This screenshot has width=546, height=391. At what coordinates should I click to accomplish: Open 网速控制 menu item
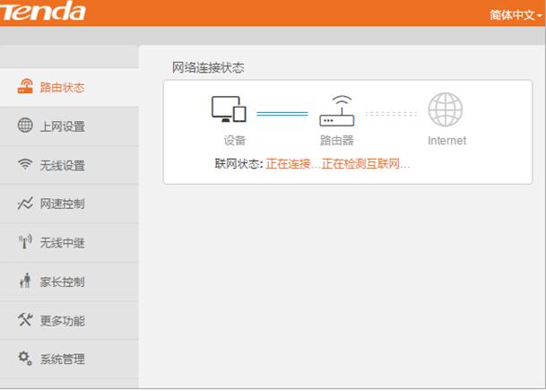(69, 204)
